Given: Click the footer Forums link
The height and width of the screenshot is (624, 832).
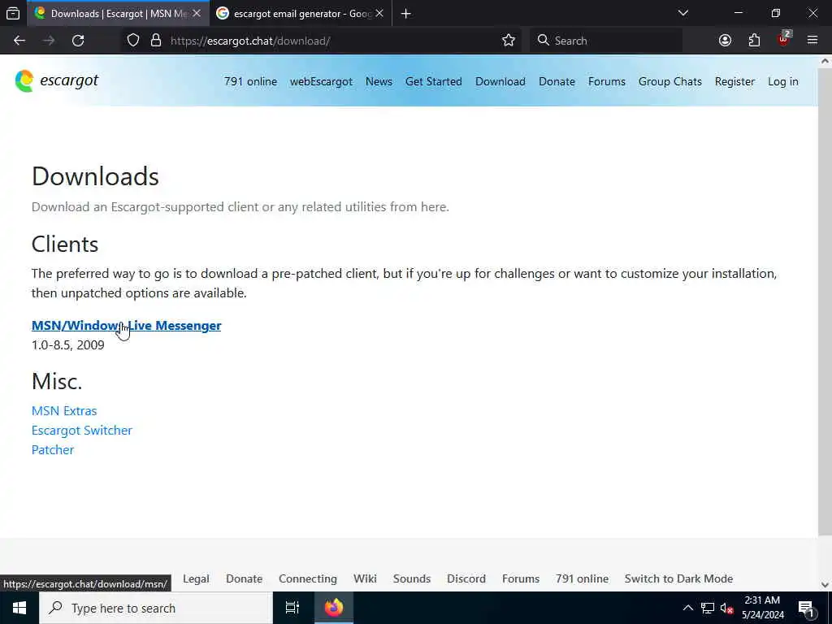Looking at the screenshot, I should click(x=521, y=578).
